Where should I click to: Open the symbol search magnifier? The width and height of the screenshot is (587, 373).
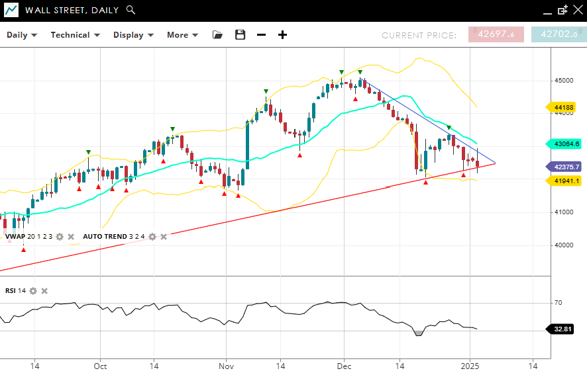[131, 10]
